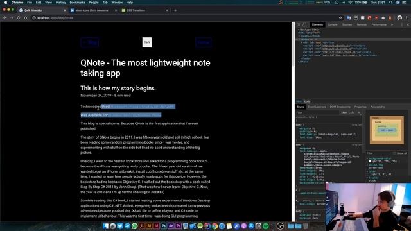The width and height of the screenshot is (411, 231).
Task: Open WhatsApp from the Dock
Action: 134,226
